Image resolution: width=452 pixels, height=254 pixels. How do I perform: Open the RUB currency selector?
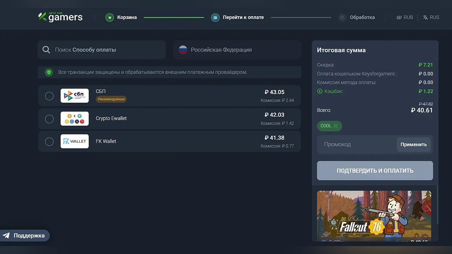[x=405, y=17]
